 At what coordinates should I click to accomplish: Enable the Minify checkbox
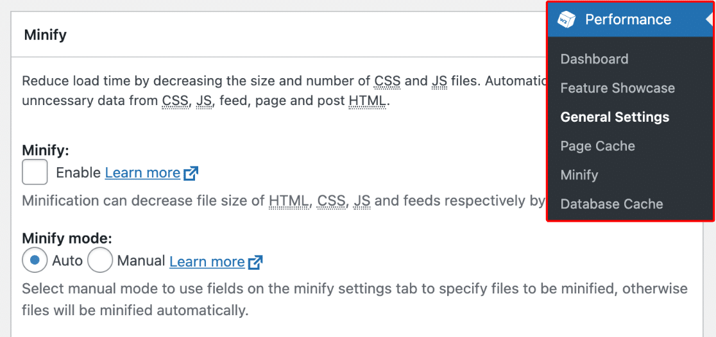point(35,172)
